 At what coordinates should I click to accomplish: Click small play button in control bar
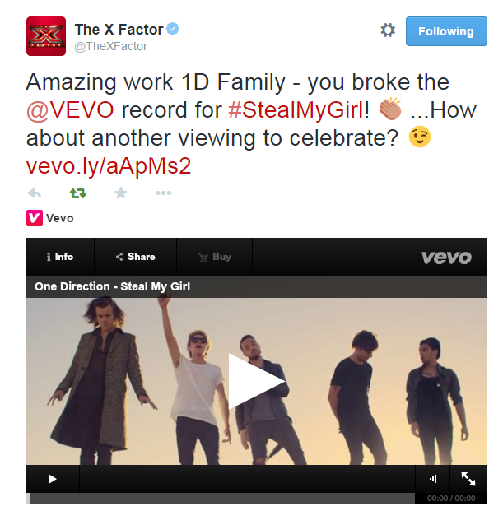click(52, 479)
